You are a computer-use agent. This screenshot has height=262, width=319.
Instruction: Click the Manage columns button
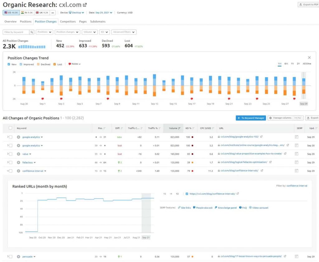pos(285,118)
